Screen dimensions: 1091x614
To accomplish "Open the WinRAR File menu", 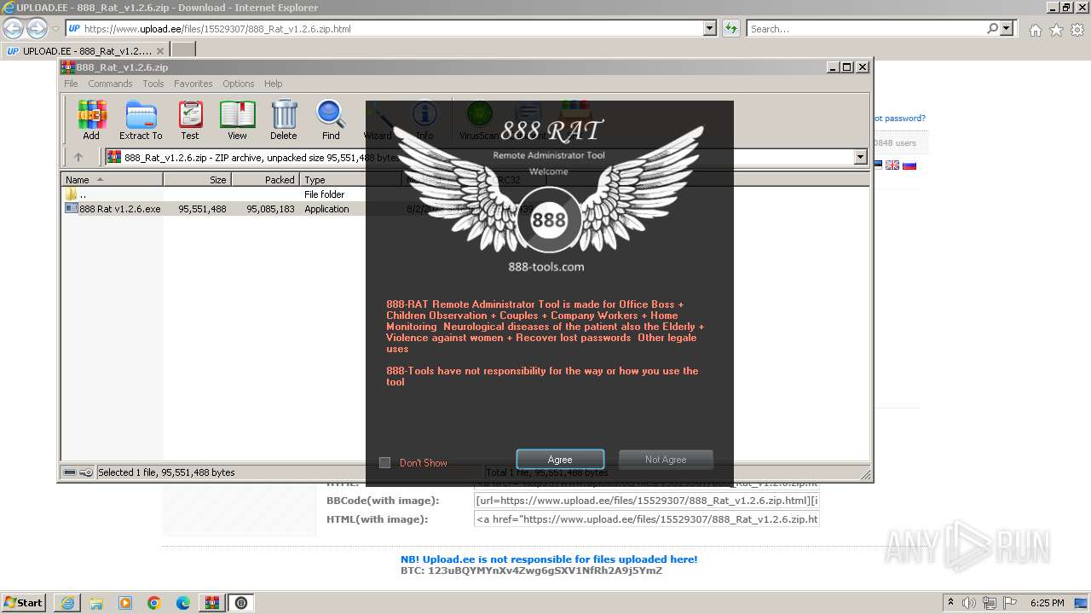I will pos(71,84).
